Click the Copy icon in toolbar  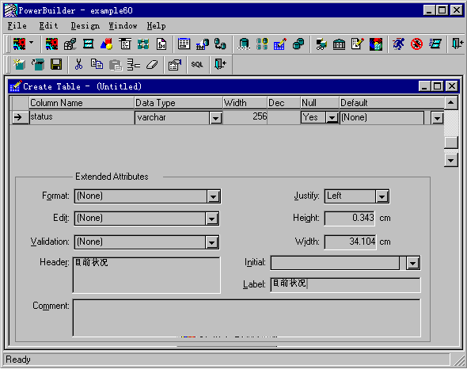tap(97, 64)
